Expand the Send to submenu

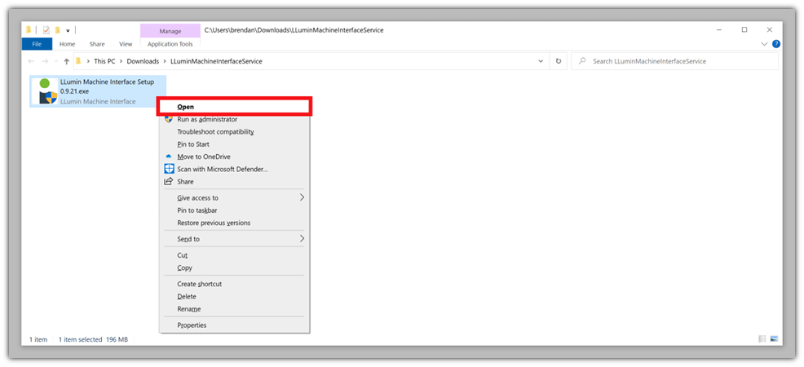(302, 239)
